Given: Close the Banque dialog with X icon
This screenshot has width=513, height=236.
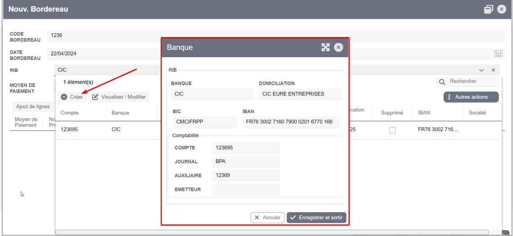Looking at the screenshot, I should pyautogui.click(x=338, y=47).
